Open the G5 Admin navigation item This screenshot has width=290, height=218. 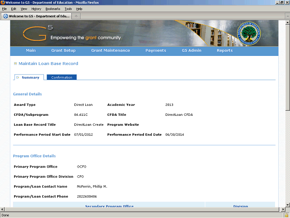click(x=191, y=50)
